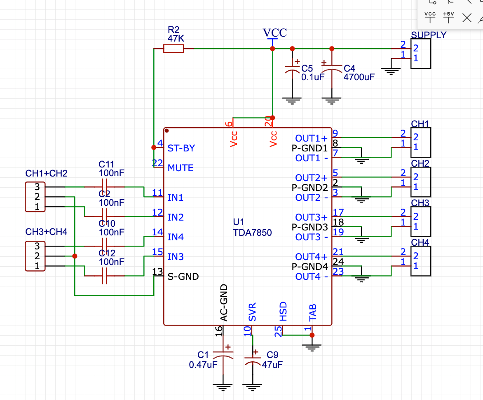Screen dimensions: 483x400
Task: Click the U1 designator text
Action: [239, 222]
